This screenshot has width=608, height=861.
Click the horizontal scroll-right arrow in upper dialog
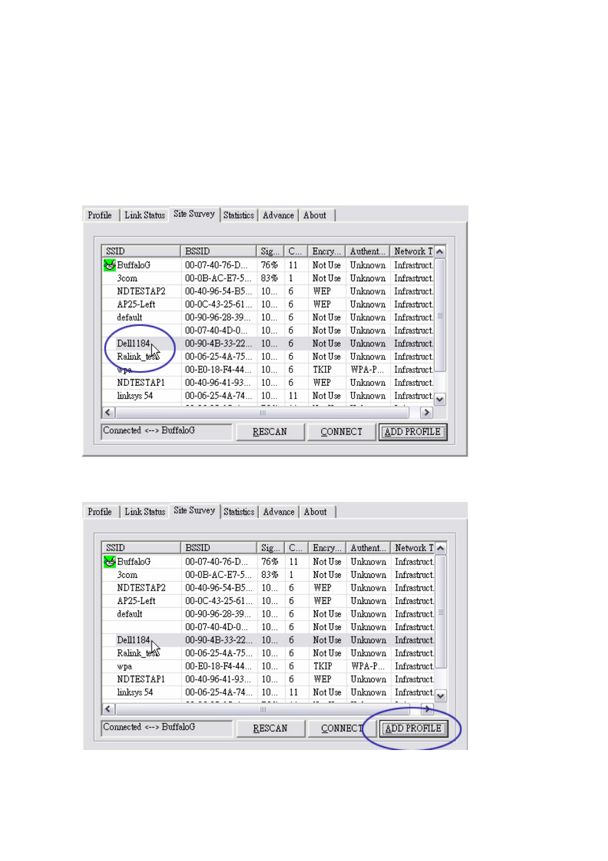427,413
